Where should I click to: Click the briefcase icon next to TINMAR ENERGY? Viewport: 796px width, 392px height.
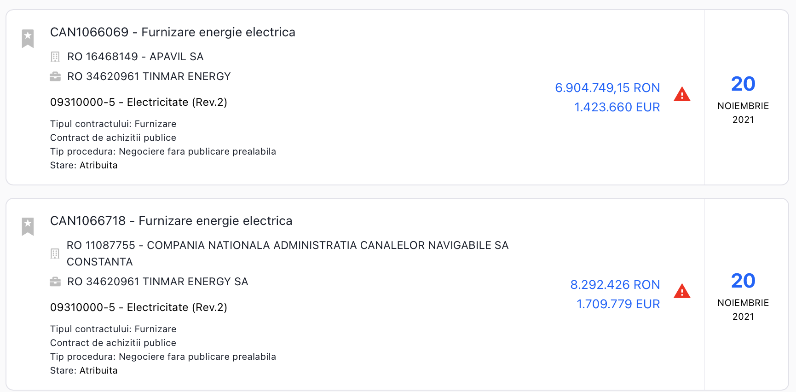(55, 76)
